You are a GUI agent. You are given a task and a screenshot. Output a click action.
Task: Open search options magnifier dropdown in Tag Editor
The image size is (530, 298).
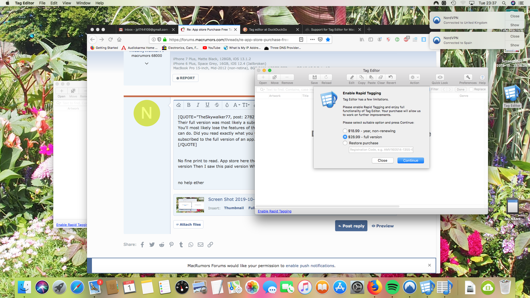coord(262,90)
